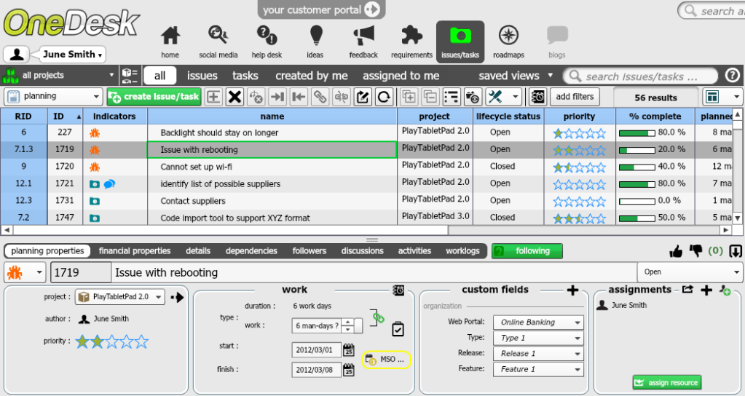
Task: Switch to the worklogs tab
Action: pos(462,251)
